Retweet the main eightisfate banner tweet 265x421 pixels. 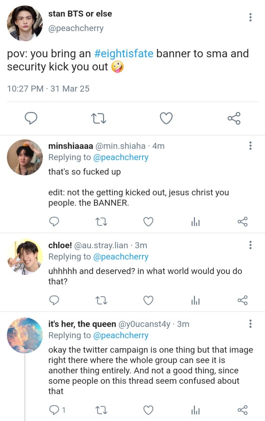click(x=99, y=118)
